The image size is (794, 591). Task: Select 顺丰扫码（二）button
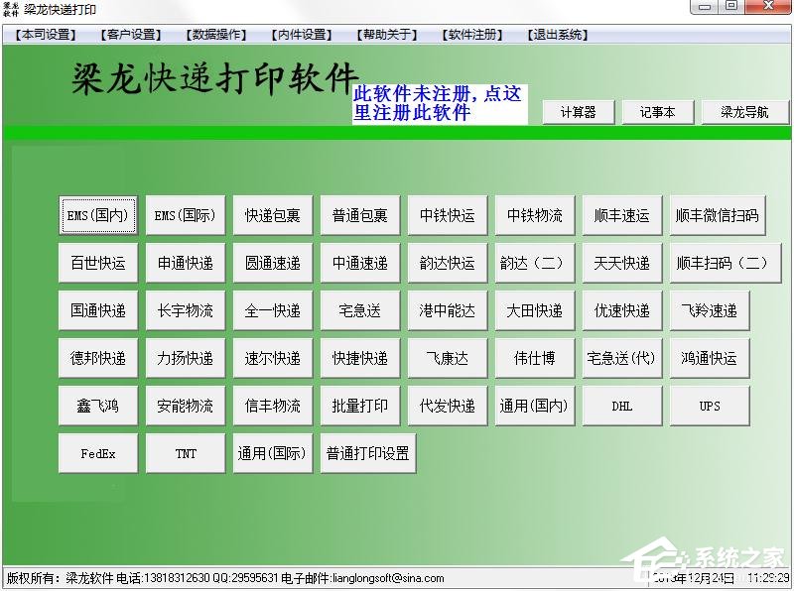tap(726, 263)
